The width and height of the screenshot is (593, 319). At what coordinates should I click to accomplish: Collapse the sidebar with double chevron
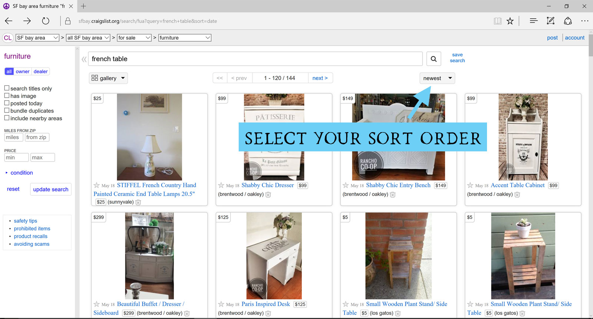click(84, 59)
